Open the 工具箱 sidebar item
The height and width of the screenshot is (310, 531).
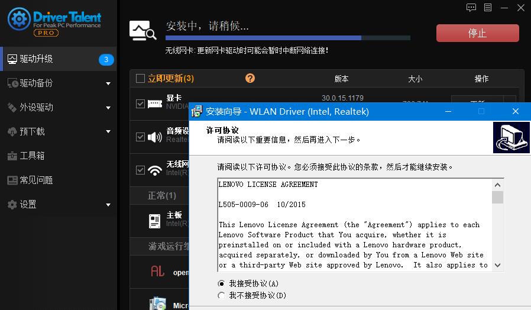(x=59, y=156)
